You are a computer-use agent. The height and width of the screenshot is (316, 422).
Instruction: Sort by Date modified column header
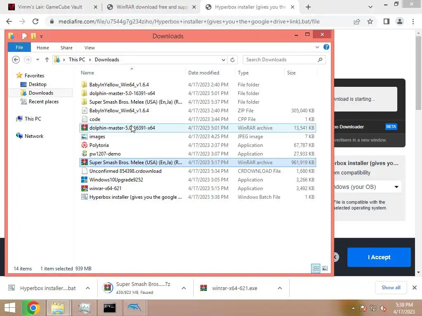(x=211, y=72)
